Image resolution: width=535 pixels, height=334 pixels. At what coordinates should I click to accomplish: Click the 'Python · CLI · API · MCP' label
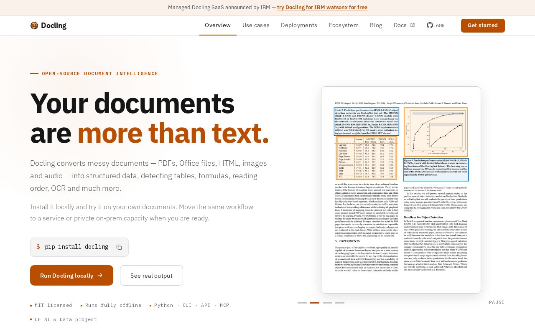[x=192, y=305]
